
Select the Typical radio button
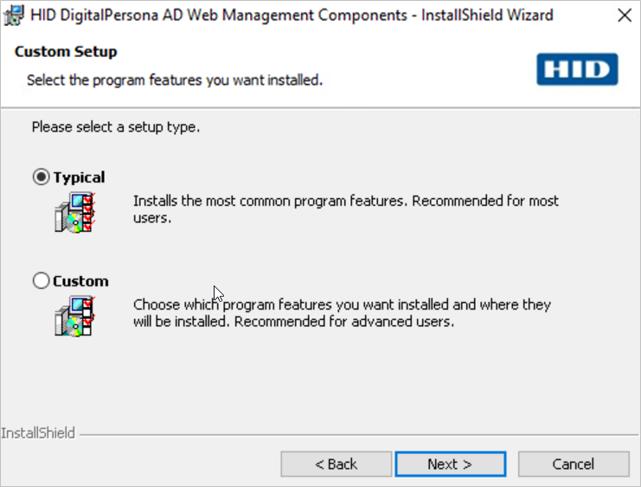(42, 177)
